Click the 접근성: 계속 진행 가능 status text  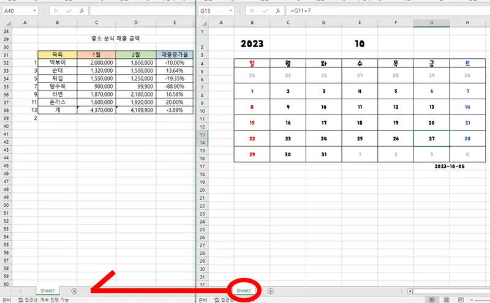47,300
